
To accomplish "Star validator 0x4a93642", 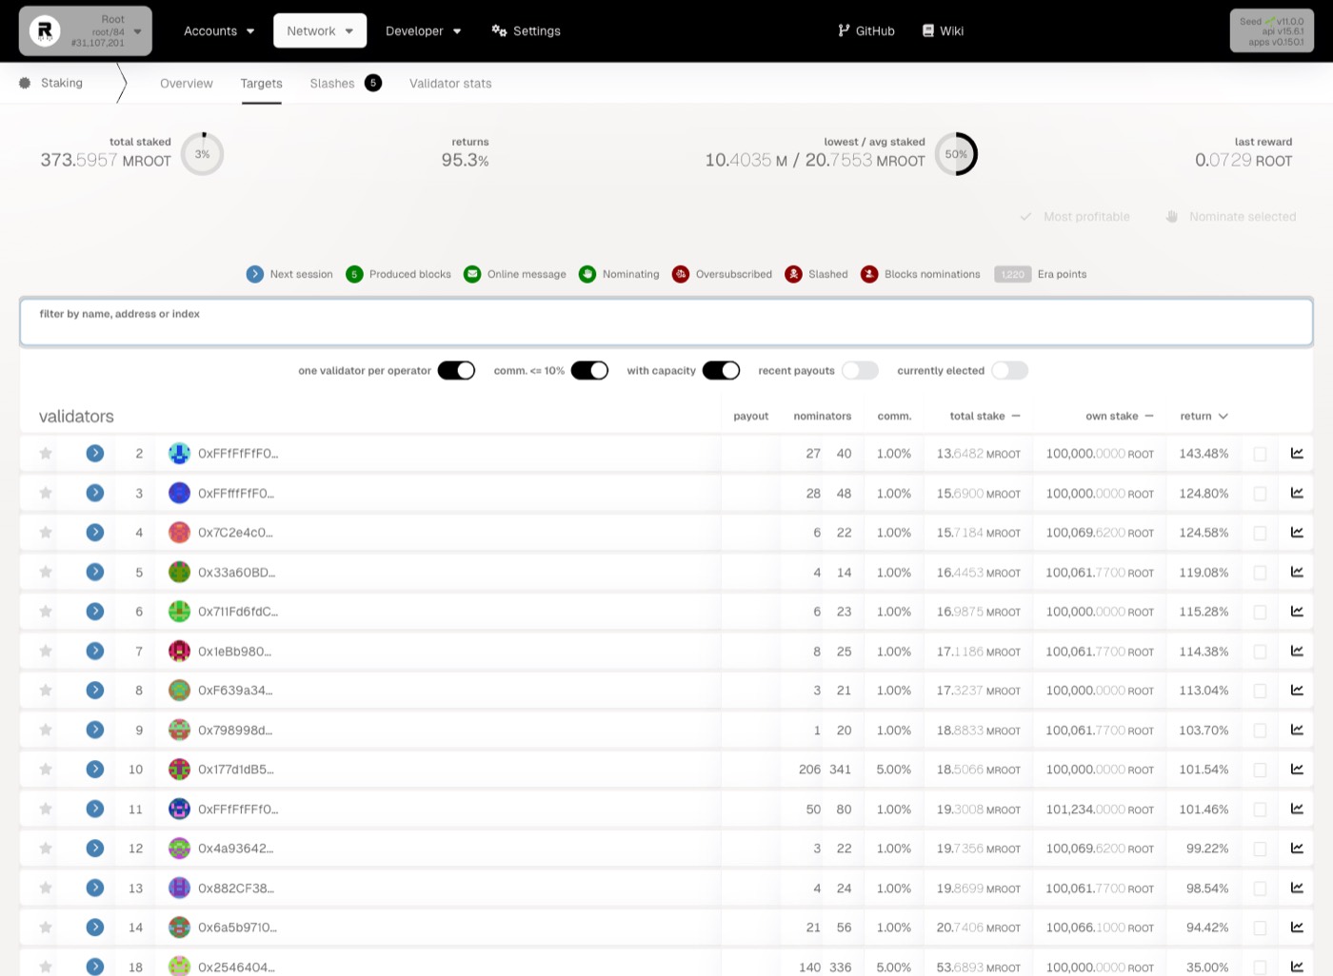I will click(45, 849).
